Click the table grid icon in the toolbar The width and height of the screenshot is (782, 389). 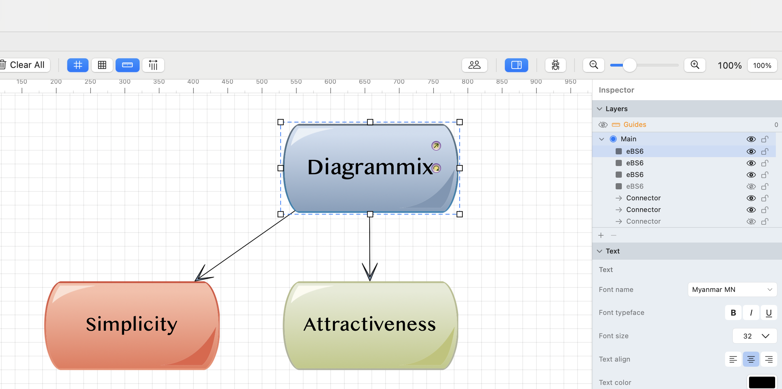(102, 65)
